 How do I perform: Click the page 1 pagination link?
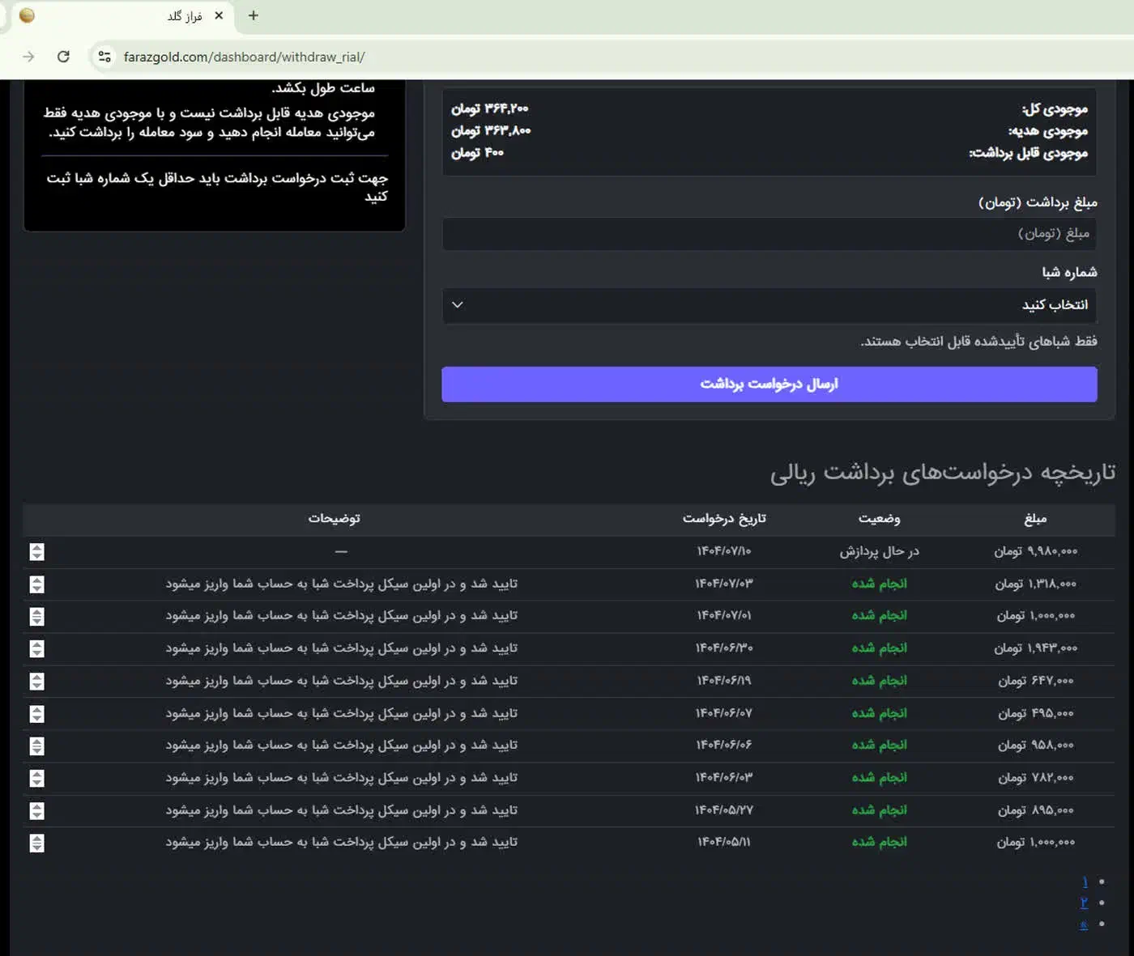click(x=1085, y=882)
